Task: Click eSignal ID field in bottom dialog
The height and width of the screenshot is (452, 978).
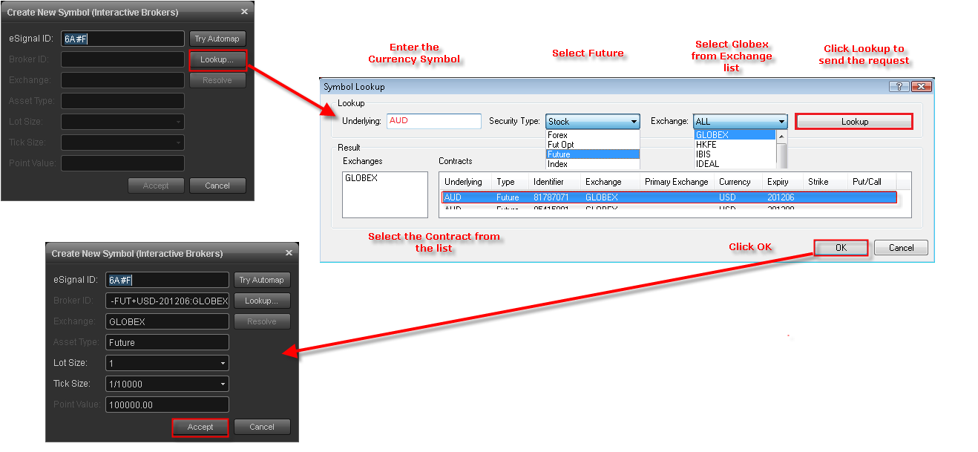Action: point(167,280)
